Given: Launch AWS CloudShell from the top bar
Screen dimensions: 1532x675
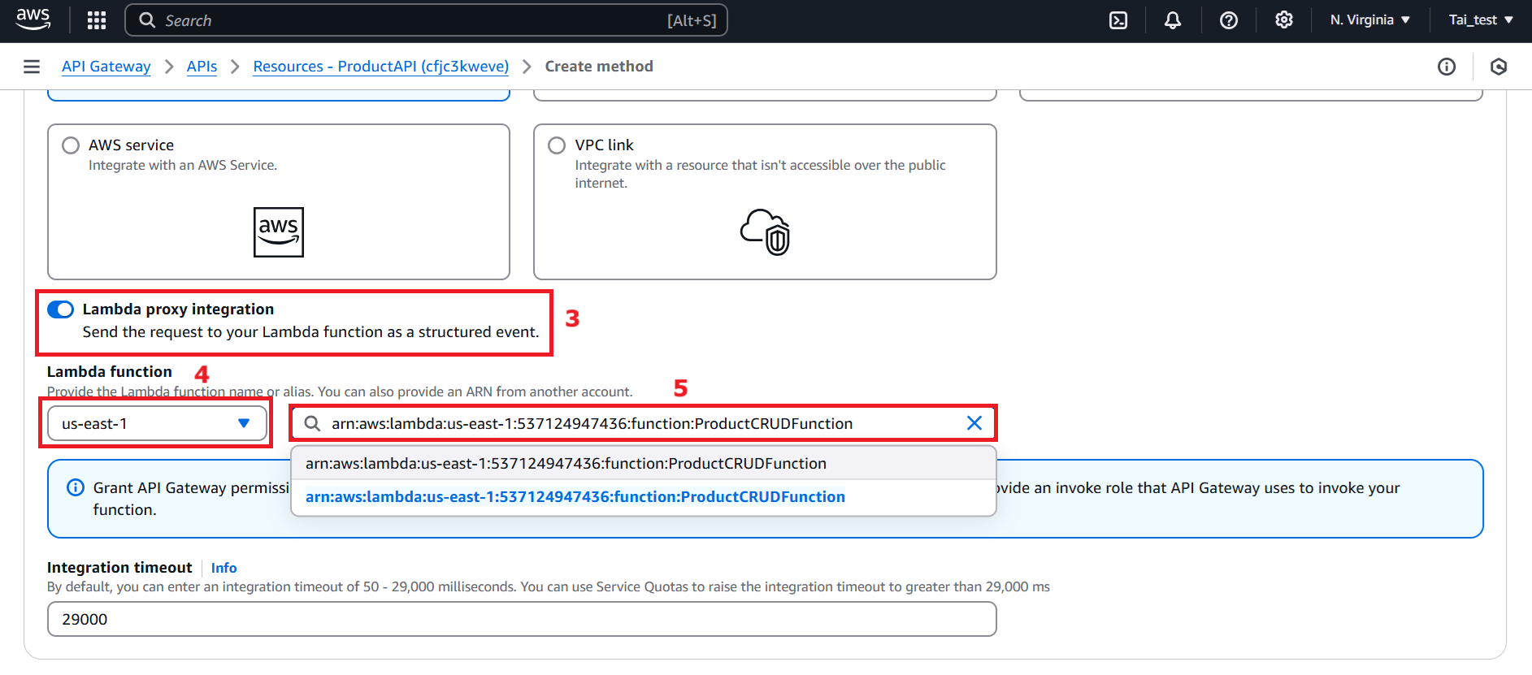Looking at the screenshot, I should click(x=1118, y=20).
